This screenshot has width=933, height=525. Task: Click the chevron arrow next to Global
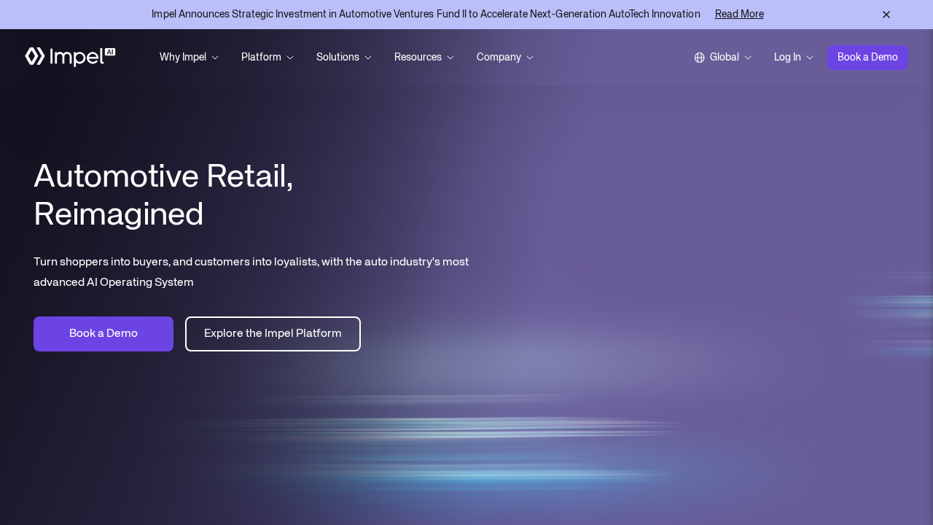748,58
